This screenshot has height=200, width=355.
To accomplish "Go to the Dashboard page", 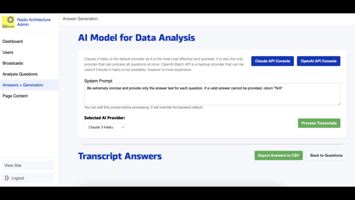I will pyautogui.click(x=12, y=41).
